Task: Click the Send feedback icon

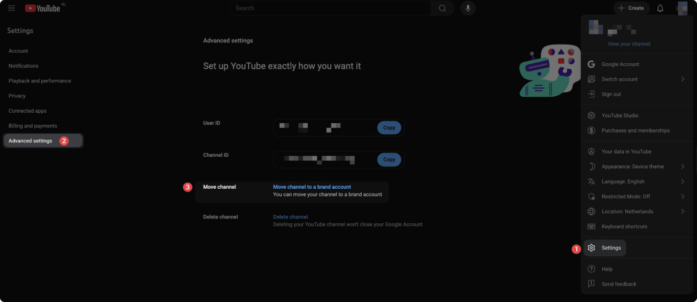Action: tap(591, 284)
